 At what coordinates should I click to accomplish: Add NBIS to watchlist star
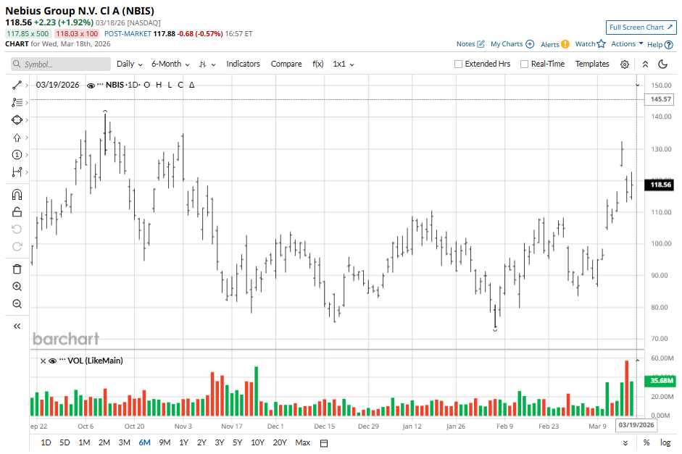pos(601,43)
